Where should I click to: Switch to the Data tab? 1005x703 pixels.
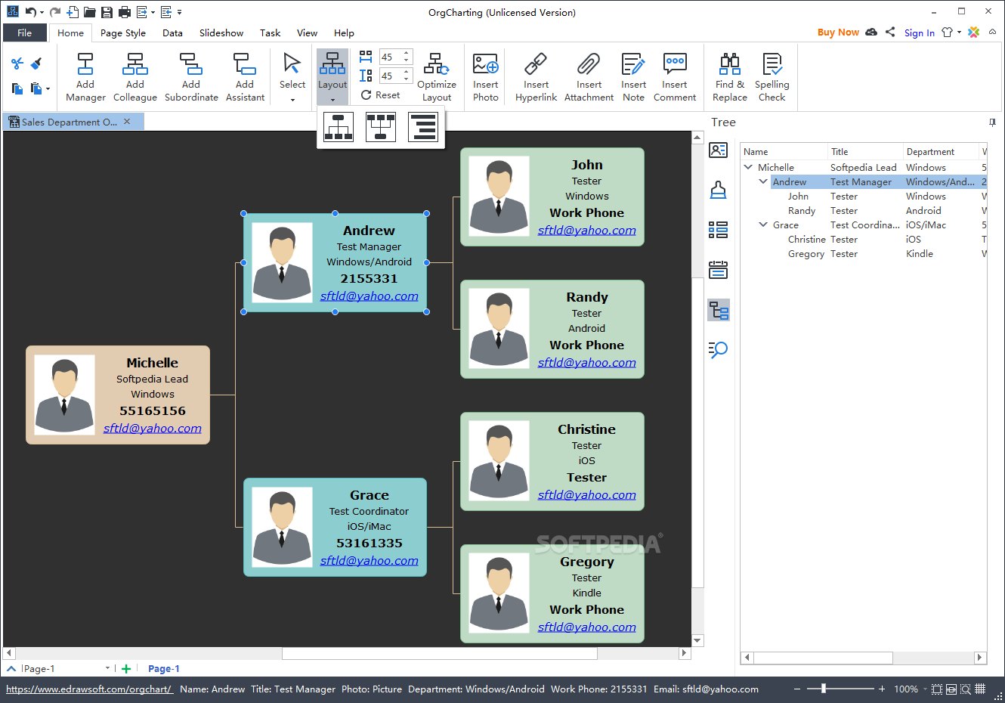point(172,33)
